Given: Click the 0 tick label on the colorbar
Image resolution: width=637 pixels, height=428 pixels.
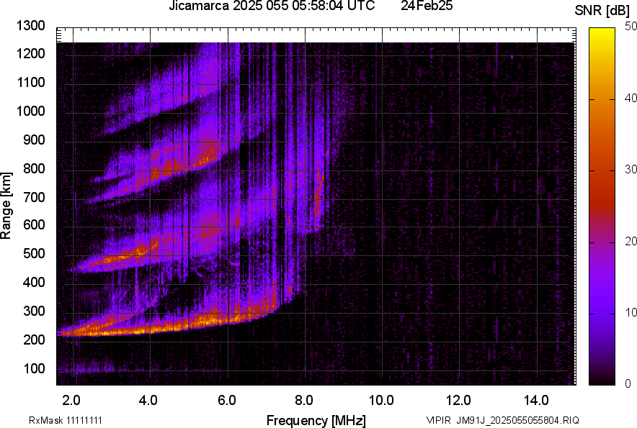Looking at the screenshot, I should pyautogui.click(x=628, y=383).
